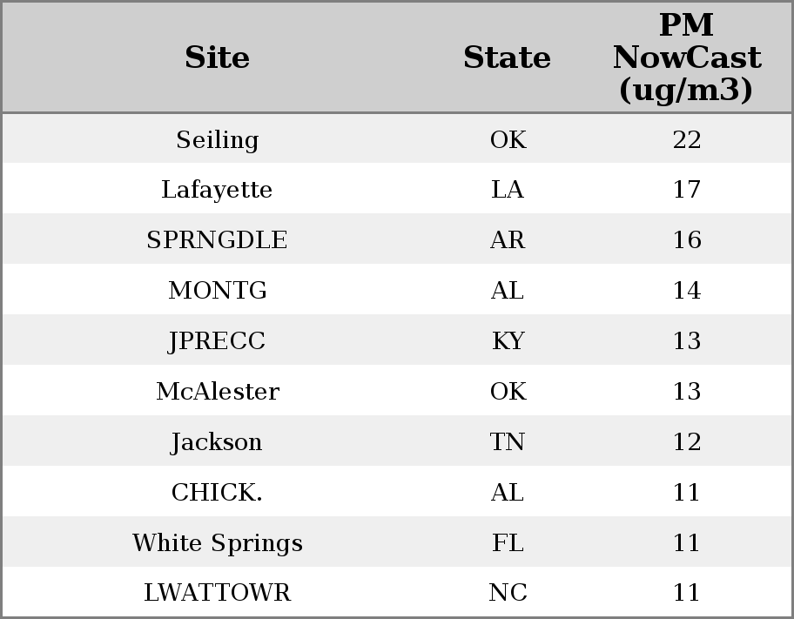
Task: Select the Lafayette site cell
Action: 217,190
